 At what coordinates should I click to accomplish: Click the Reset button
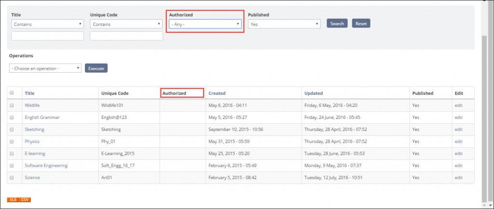(361, 23)
